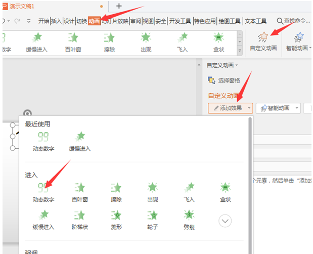Click the 智能动画 ribbon icon
Image resolution: width=313 pixels, height=254 pixels.
[298, 41]
